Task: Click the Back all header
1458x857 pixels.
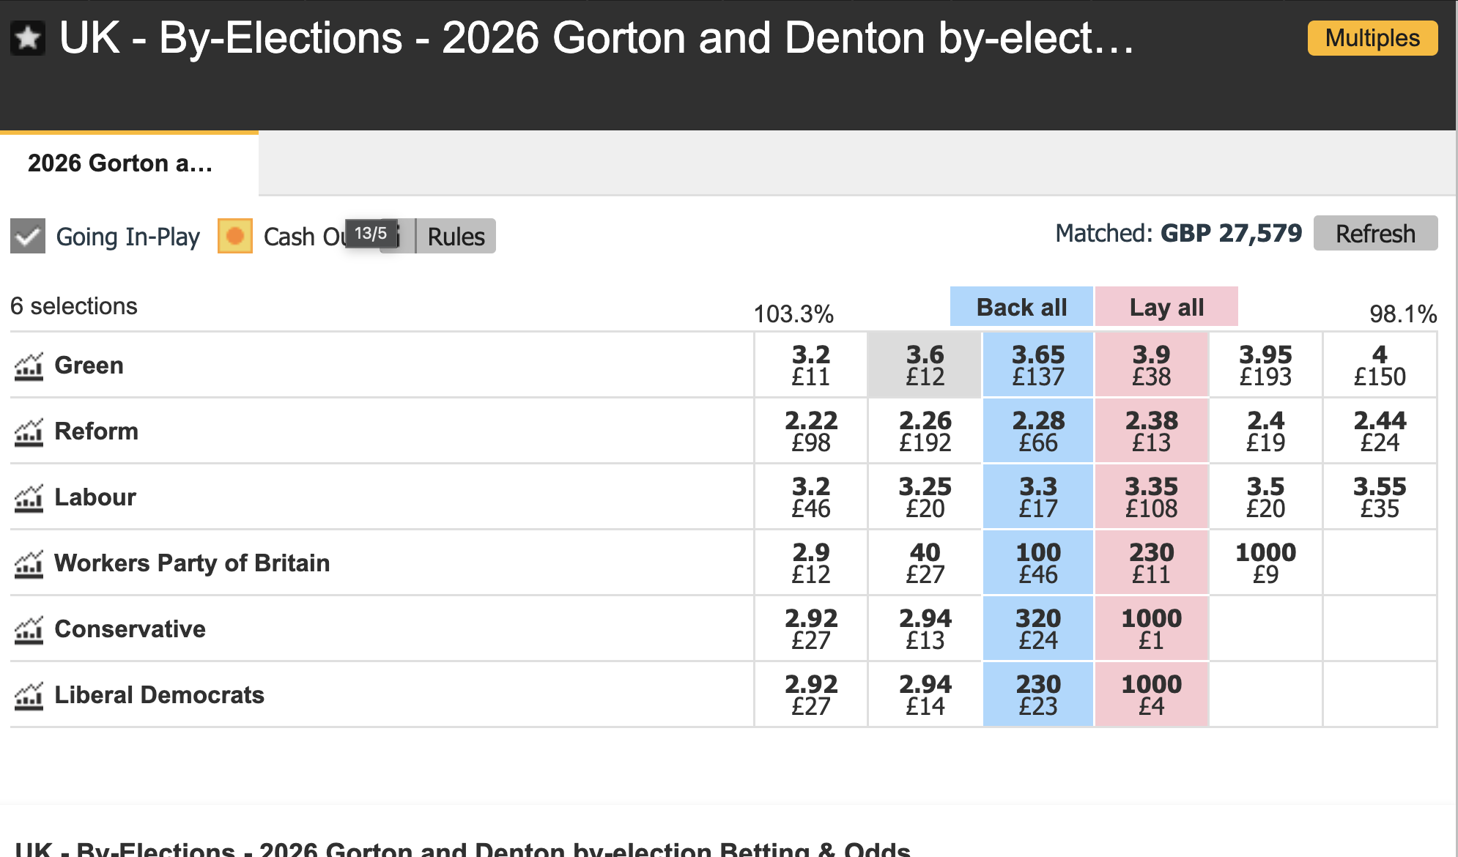Action: 1021,307
